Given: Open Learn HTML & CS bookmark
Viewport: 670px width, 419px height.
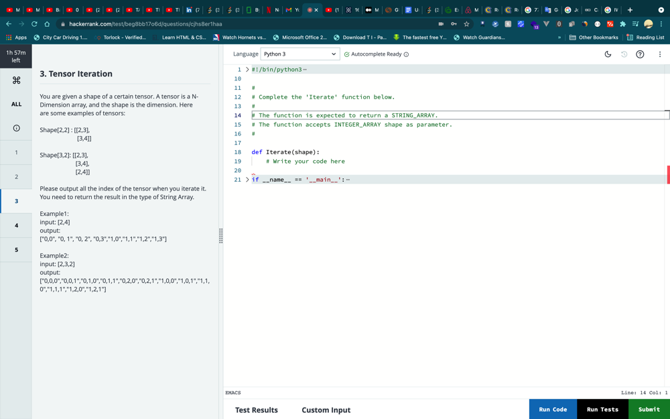Looking at the screenshot, I should click(179, 37).
